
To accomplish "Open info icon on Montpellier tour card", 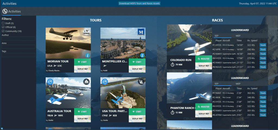I will pos(142,55).
